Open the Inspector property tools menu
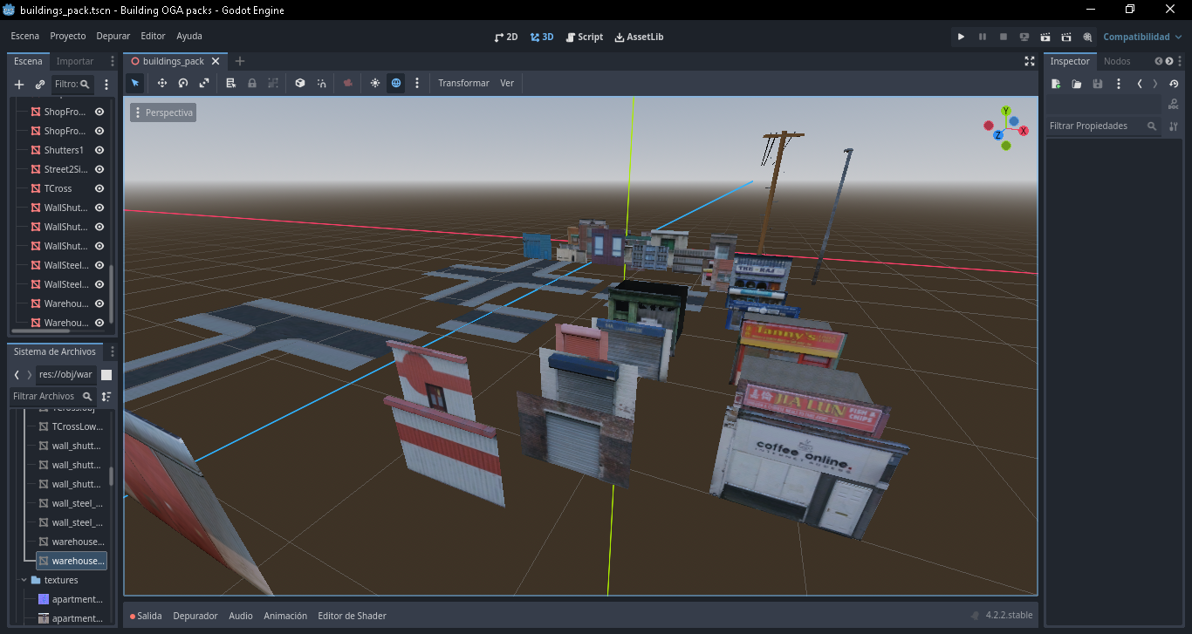 click(x=1174, y=126)
